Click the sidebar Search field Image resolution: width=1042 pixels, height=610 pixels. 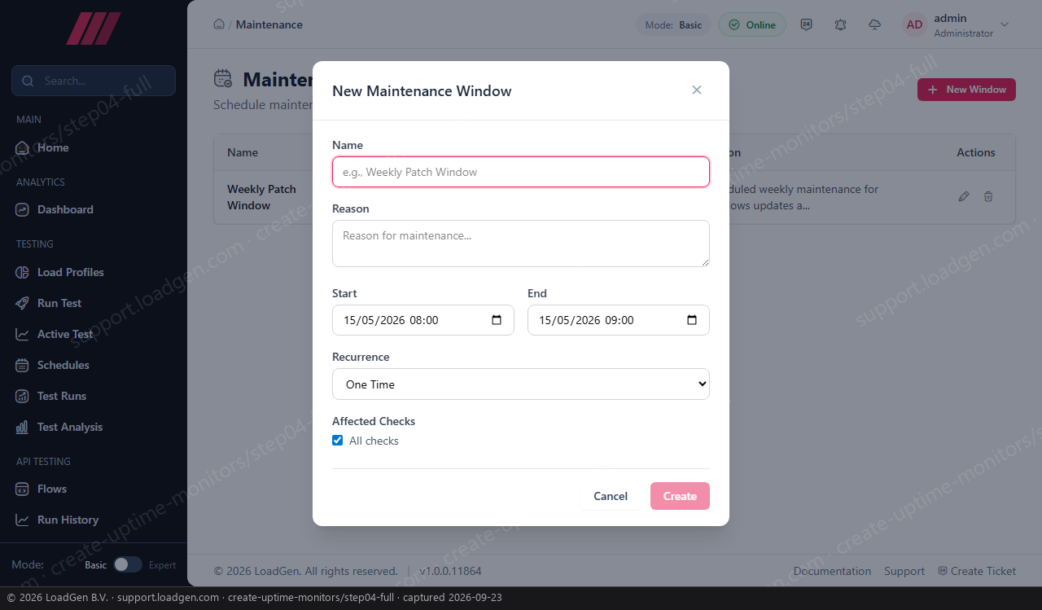tap(94, 81)
